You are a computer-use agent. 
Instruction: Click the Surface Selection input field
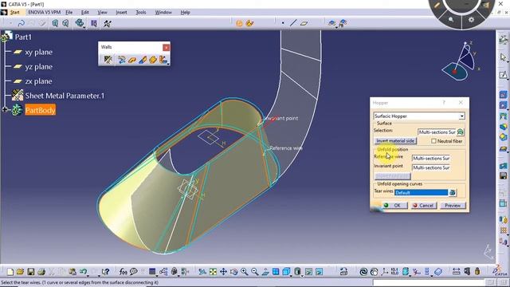coord(437,132)
